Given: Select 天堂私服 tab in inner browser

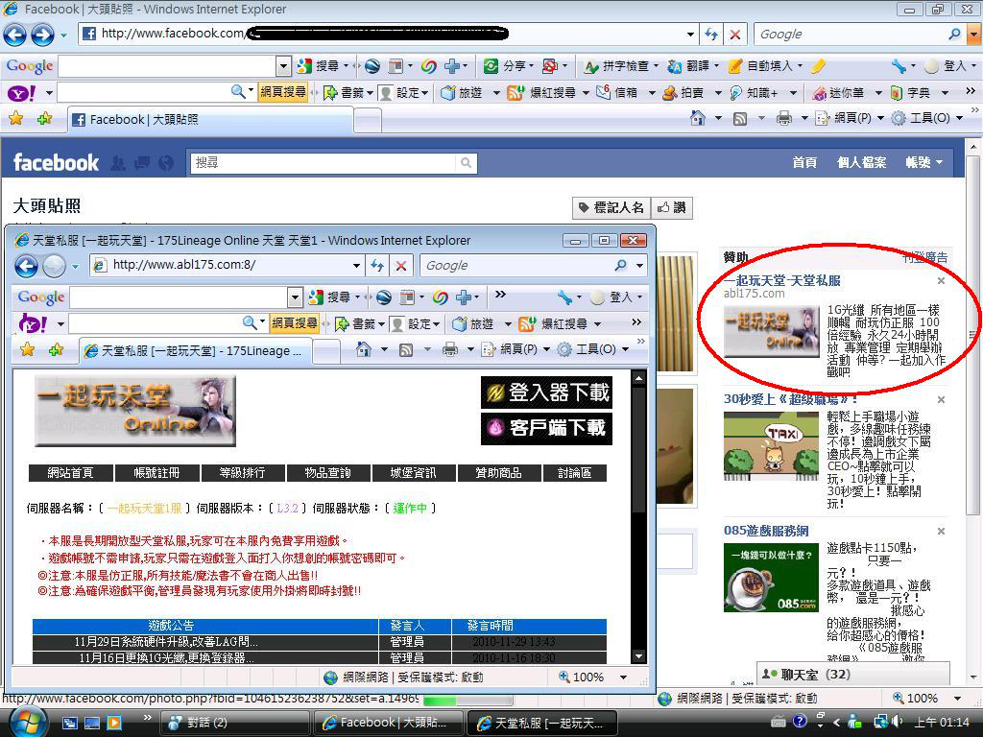Looking at the screenshot, I should click(195, 351).
